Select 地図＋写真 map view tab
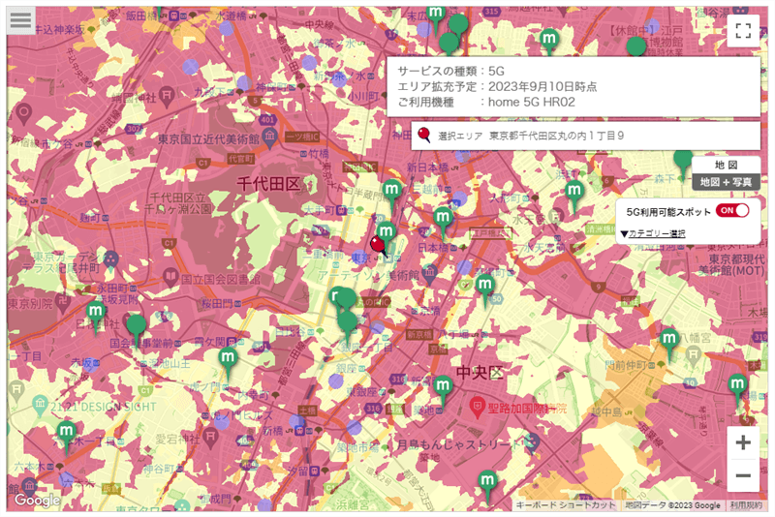Viewport: 775px width, 517px height. (x=725, y=182)
